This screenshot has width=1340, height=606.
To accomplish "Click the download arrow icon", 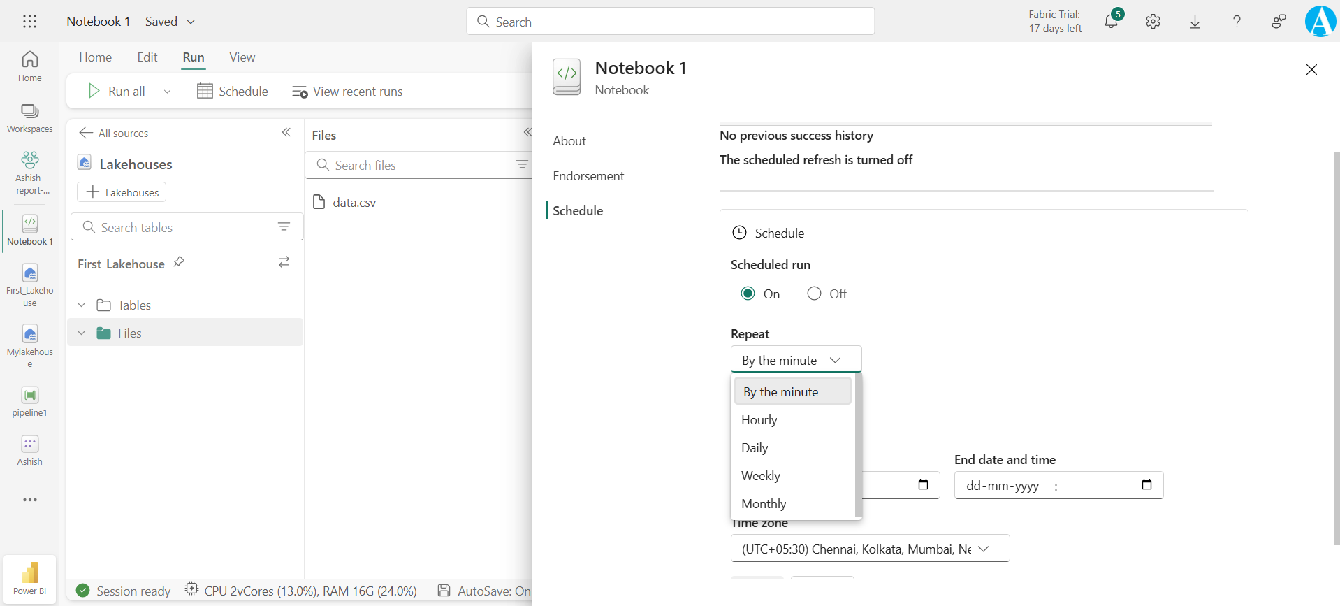I will (x=1195, y=22).
